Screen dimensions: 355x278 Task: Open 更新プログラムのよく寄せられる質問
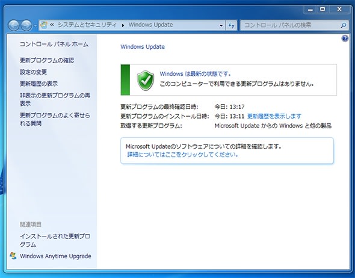(55, 119)
